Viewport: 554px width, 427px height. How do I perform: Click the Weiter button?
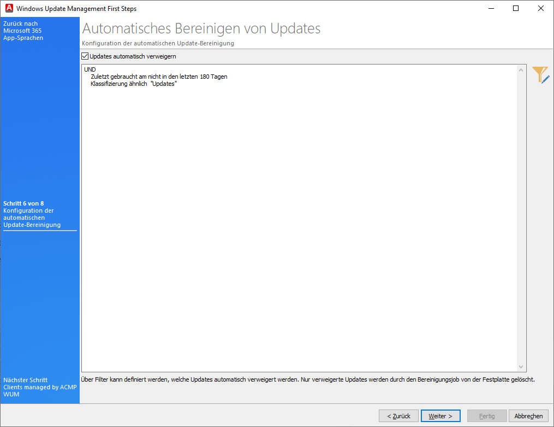(x=440, y=416)
